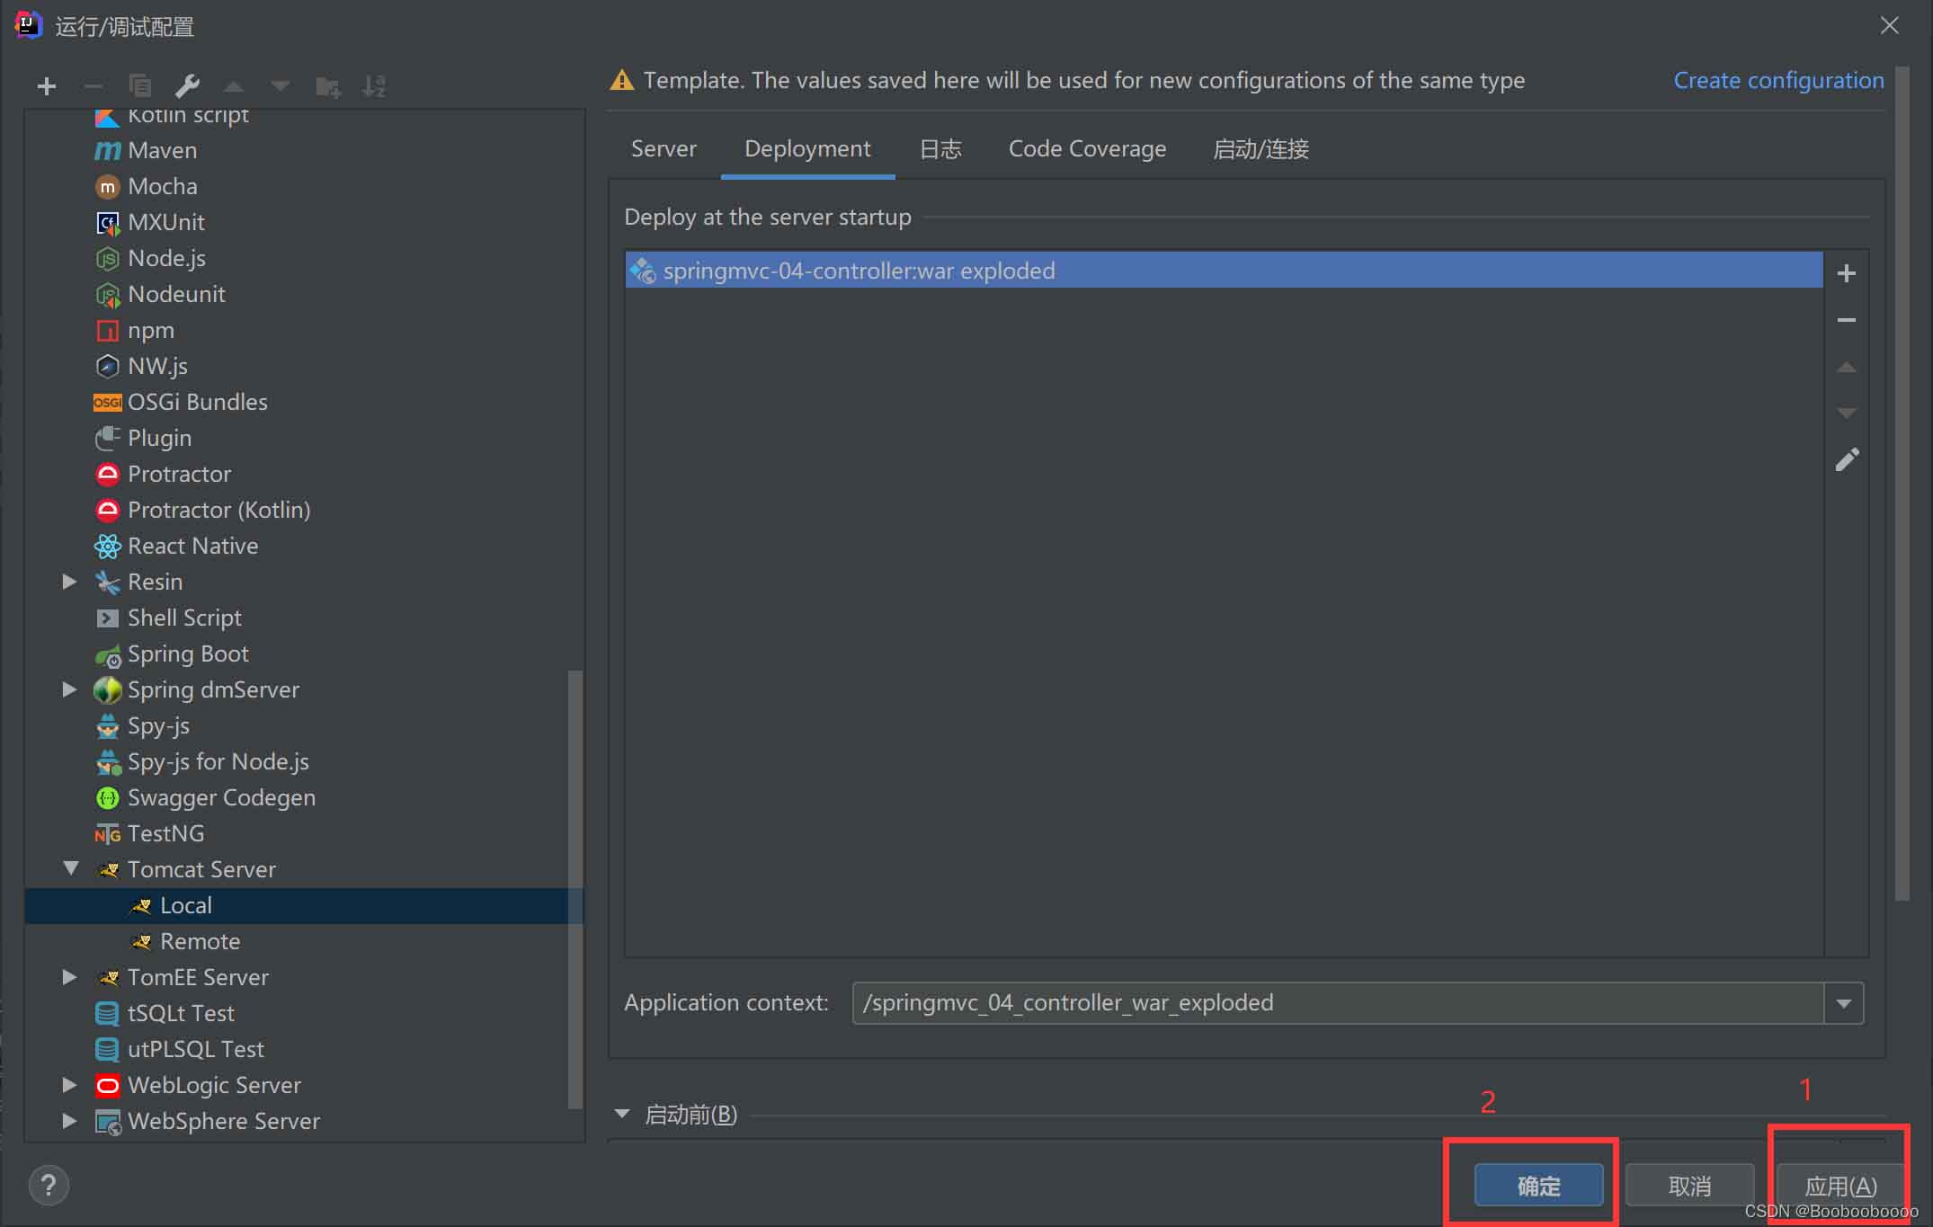Select the Nodeunit template
Image resolution: width=1933 pixels, height=1227 pixels.
point(176,294)
